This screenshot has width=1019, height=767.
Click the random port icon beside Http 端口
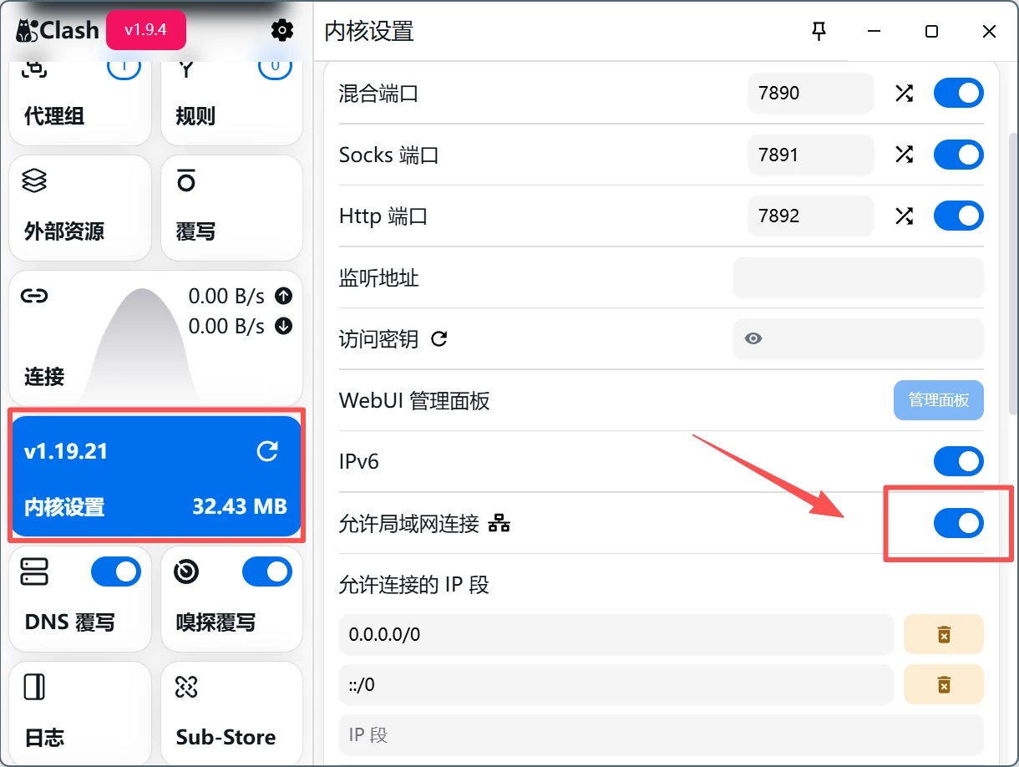904,216
